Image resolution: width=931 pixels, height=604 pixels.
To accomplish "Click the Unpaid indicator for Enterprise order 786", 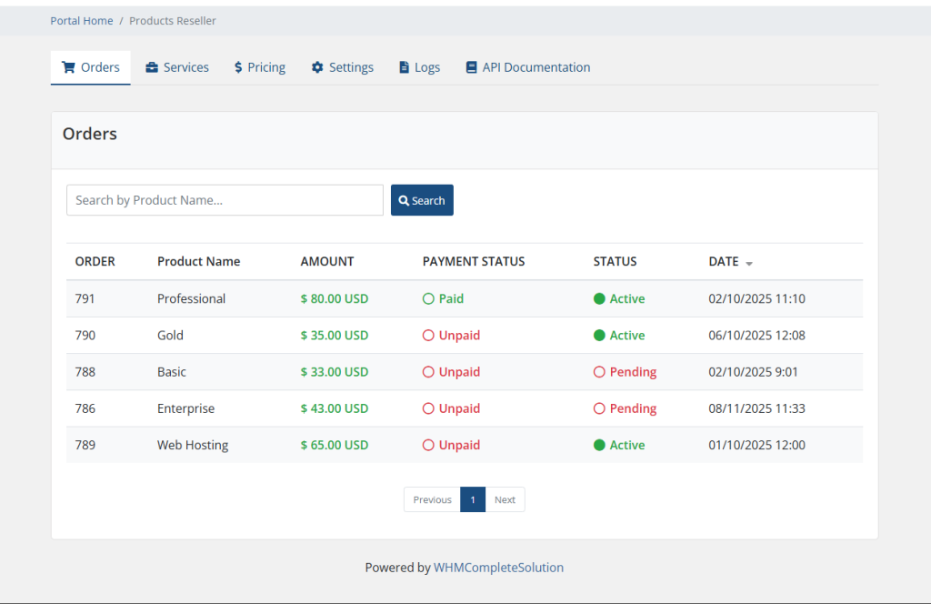I will [428, 408].
